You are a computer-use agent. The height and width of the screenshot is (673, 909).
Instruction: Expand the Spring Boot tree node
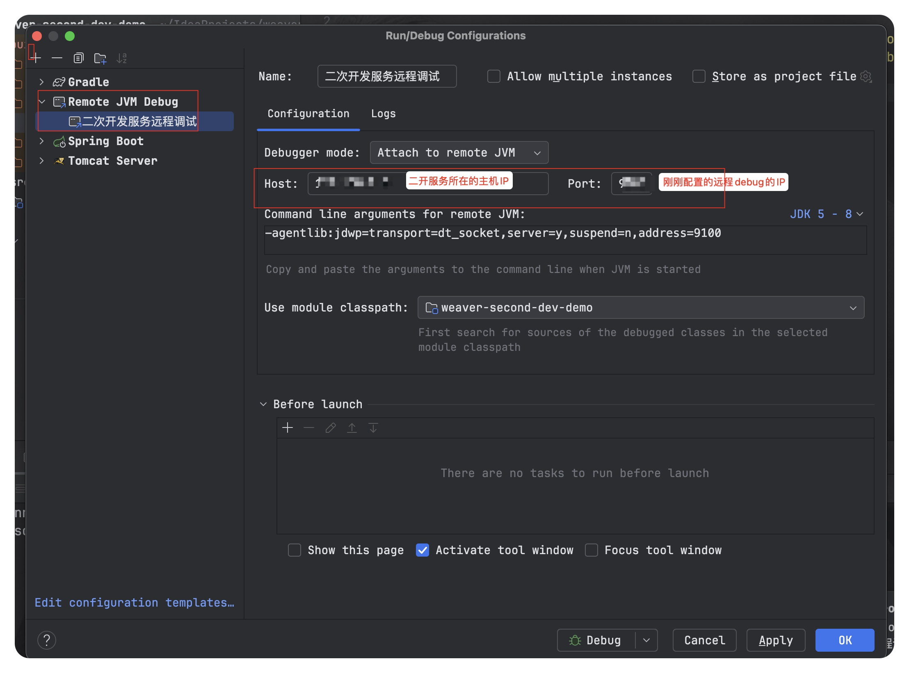pos(41,141)
